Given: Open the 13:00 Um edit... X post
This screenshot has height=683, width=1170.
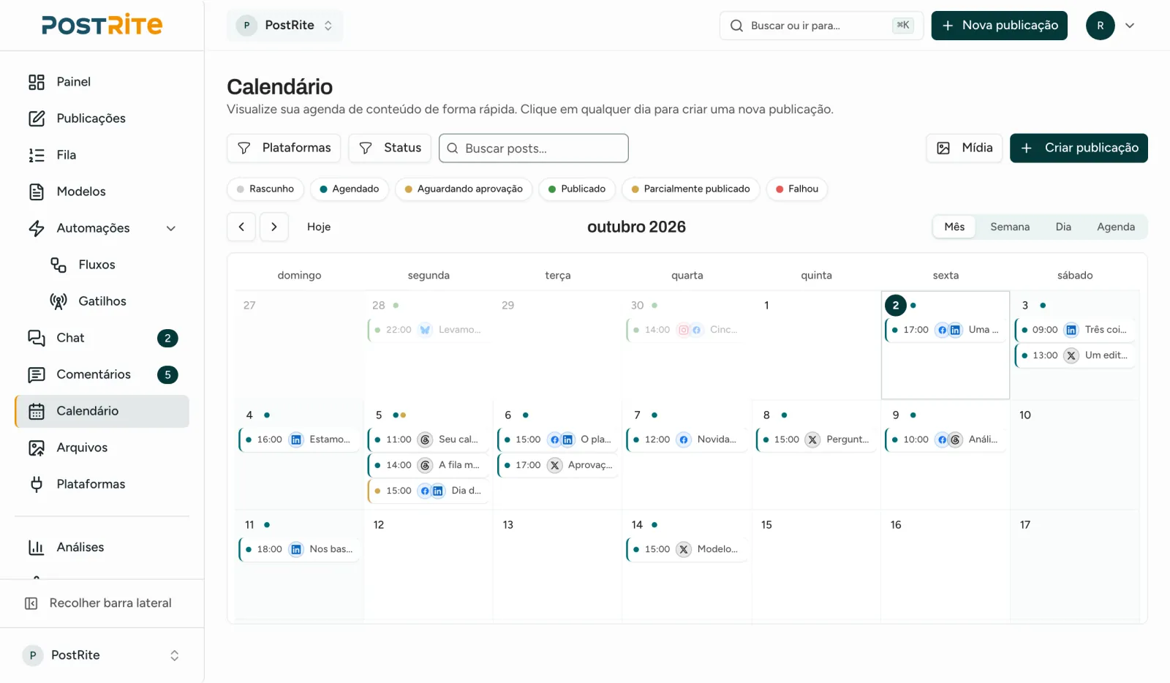Looking at the screenshot, I should (1075, 355).
